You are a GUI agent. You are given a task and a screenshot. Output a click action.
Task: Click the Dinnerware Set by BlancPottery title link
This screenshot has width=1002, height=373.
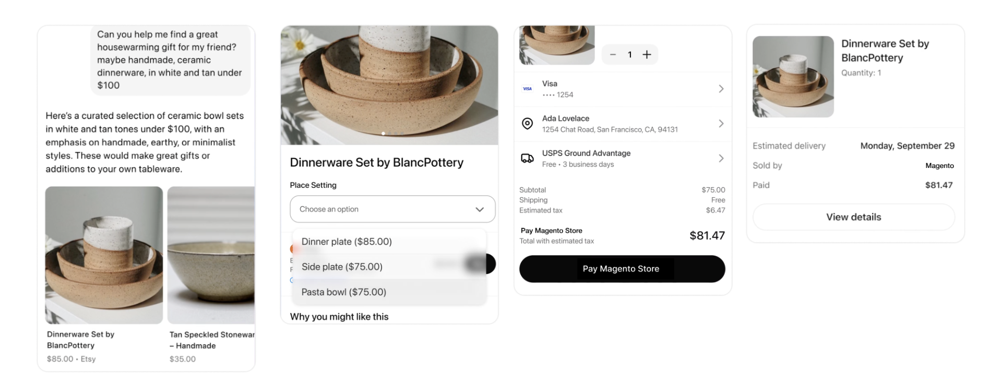pos(80,340)
